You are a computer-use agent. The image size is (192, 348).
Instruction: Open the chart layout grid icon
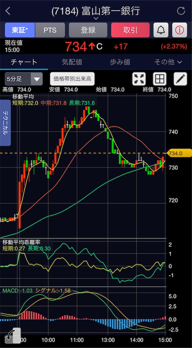(x=160, y=79)
